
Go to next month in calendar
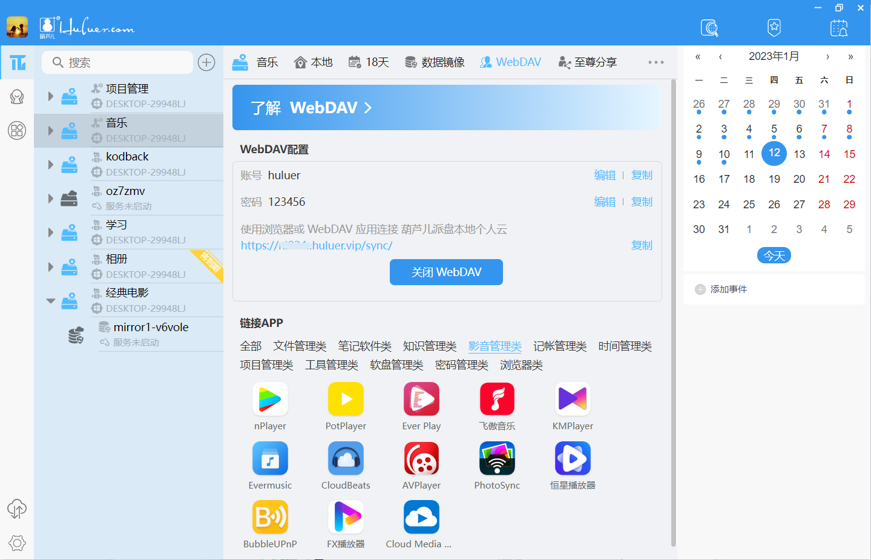(827, 57)
